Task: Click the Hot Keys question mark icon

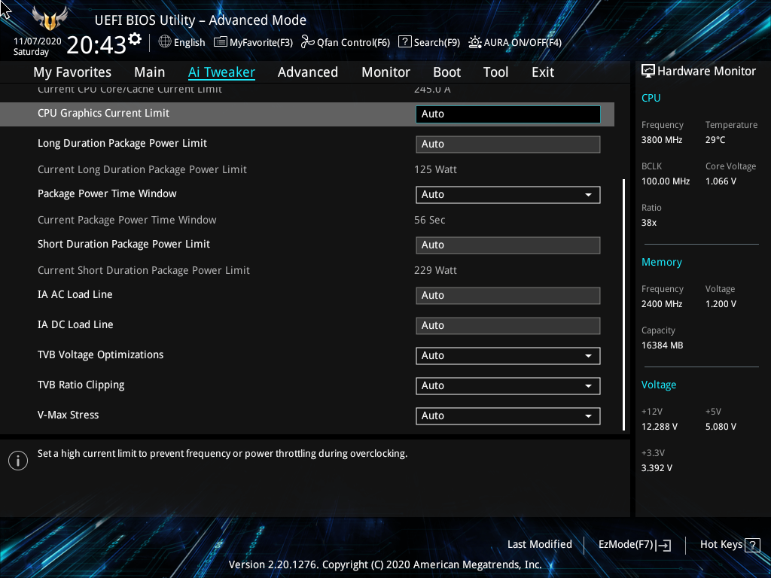Action: tap(752, 545)
